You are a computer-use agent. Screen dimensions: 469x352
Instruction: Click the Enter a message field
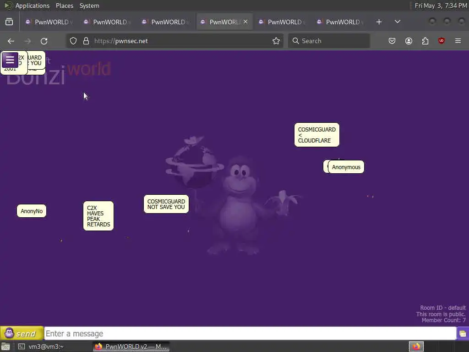tap(250, 334)
